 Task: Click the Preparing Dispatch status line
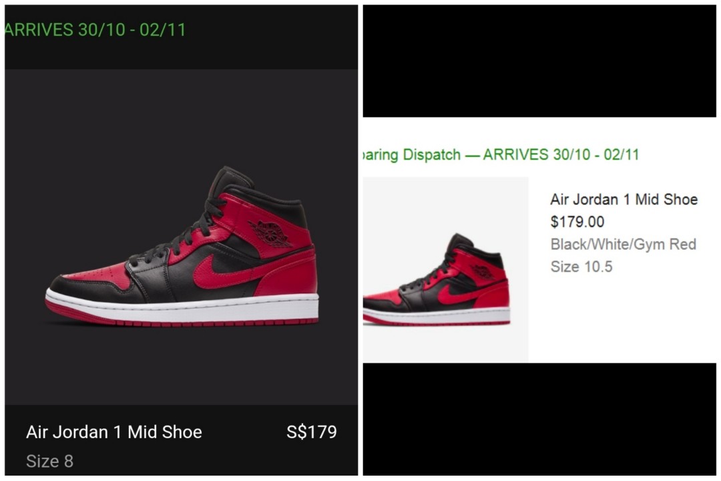(501, 155)
